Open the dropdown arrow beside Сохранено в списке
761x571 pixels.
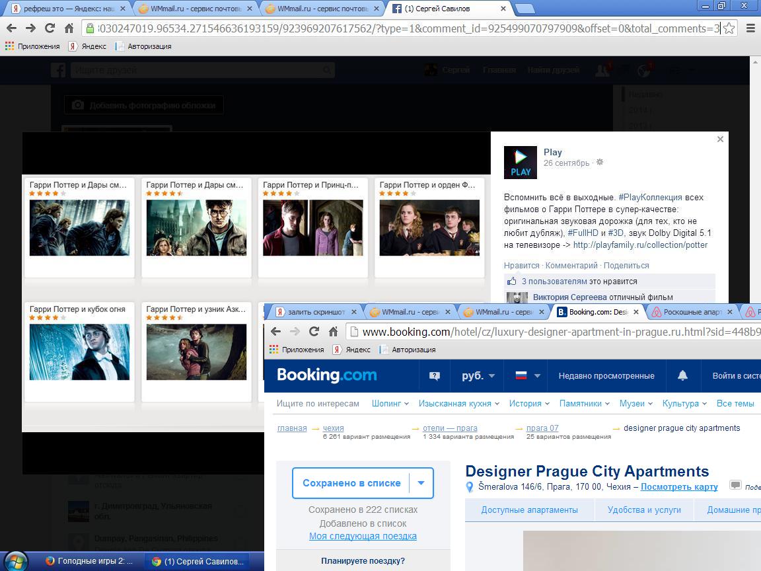[x=421, y=483]
